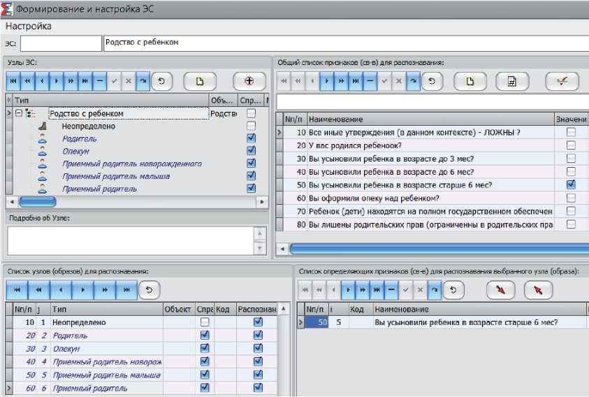The height and width of the screenshot is (397, 589).
Task: Toggle Распознан checkbox for Неопределено row
Action: [x=258, y=322]
